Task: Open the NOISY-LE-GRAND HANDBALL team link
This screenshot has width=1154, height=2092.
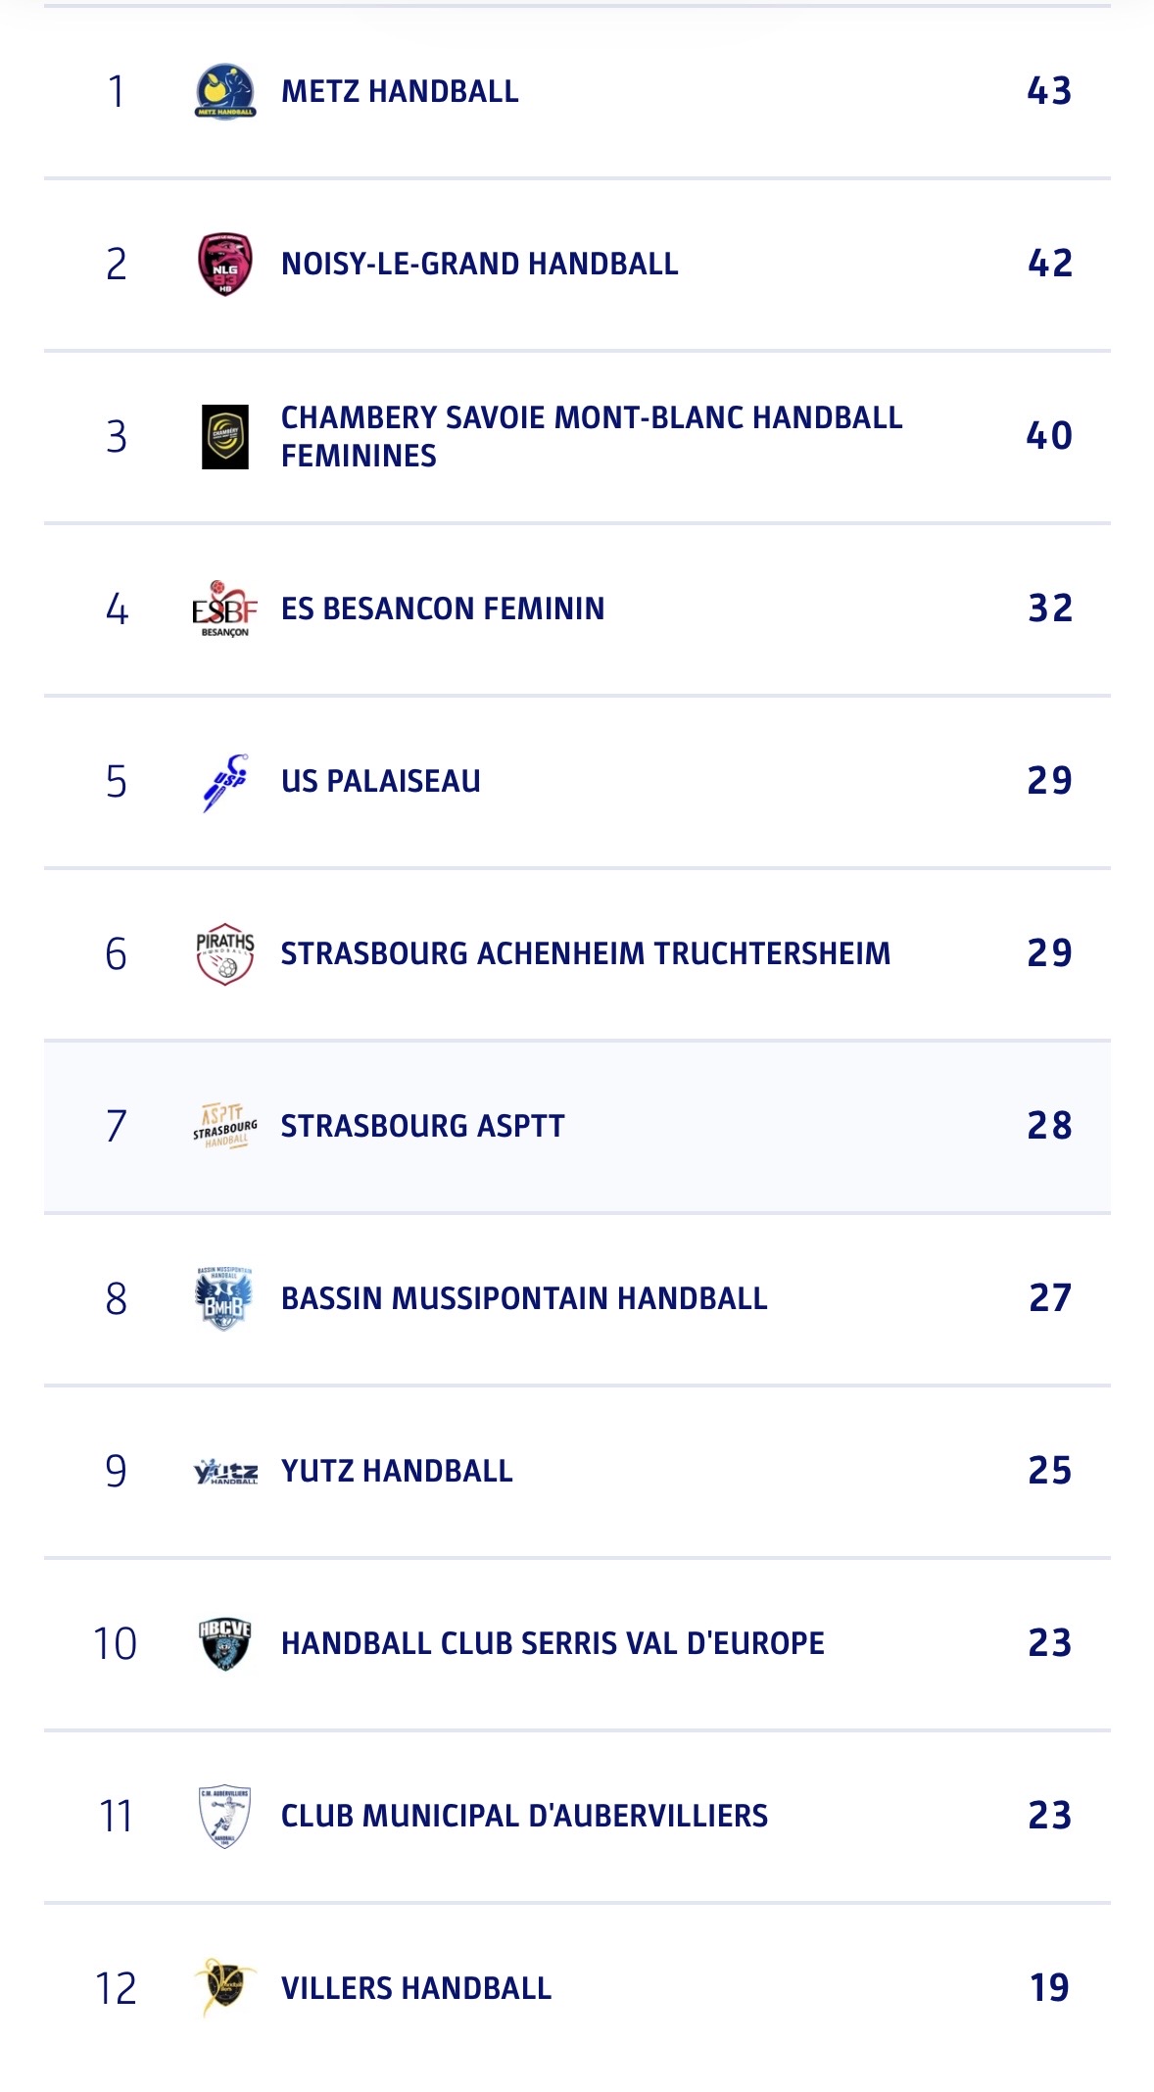Action: click(479, 264)
